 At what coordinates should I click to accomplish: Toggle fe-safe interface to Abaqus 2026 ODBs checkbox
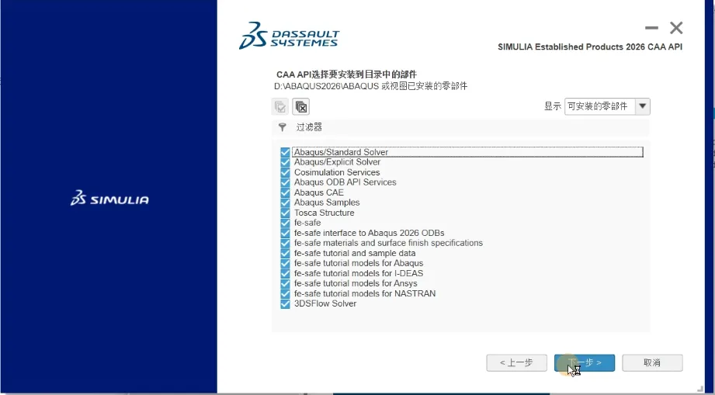tap(285, 233)
